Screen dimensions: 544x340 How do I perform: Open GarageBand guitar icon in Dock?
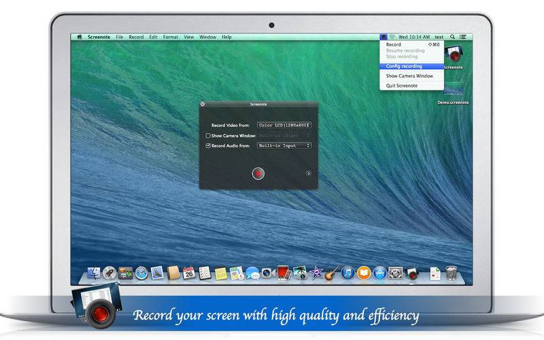coord(332,273)
